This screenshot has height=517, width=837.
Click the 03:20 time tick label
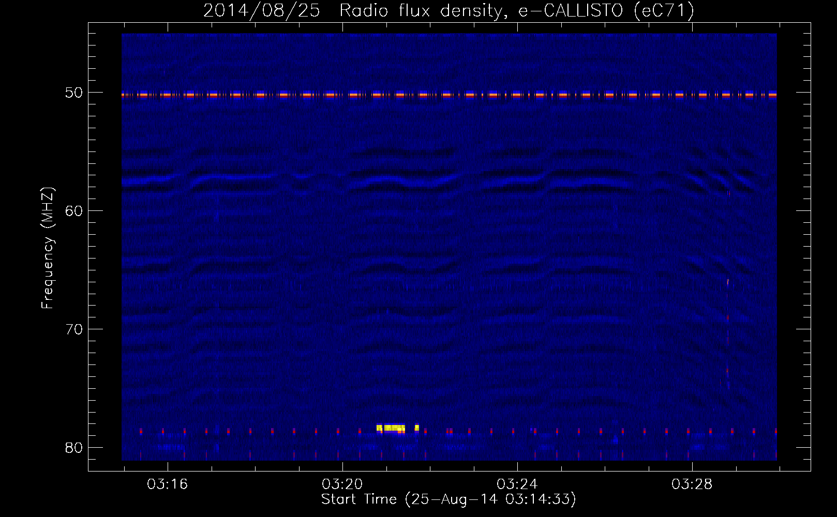(342, 484)
